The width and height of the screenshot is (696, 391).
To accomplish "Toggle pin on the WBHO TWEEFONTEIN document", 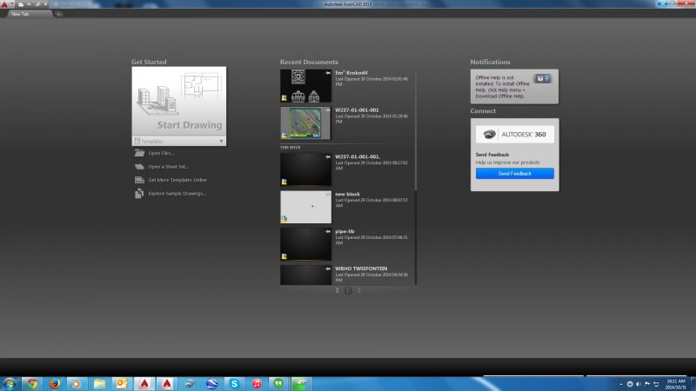I will [x=328, y=268].
